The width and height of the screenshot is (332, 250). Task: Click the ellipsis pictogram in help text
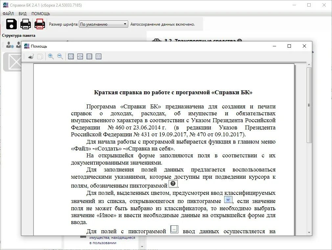pyautogui.click(x=174, y=229)
